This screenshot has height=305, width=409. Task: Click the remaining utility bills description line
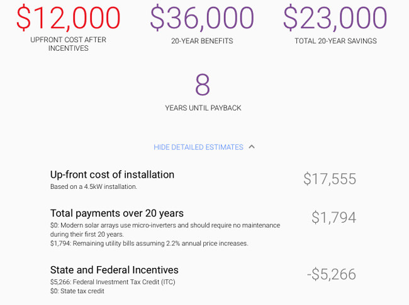[x=149, y=243]
